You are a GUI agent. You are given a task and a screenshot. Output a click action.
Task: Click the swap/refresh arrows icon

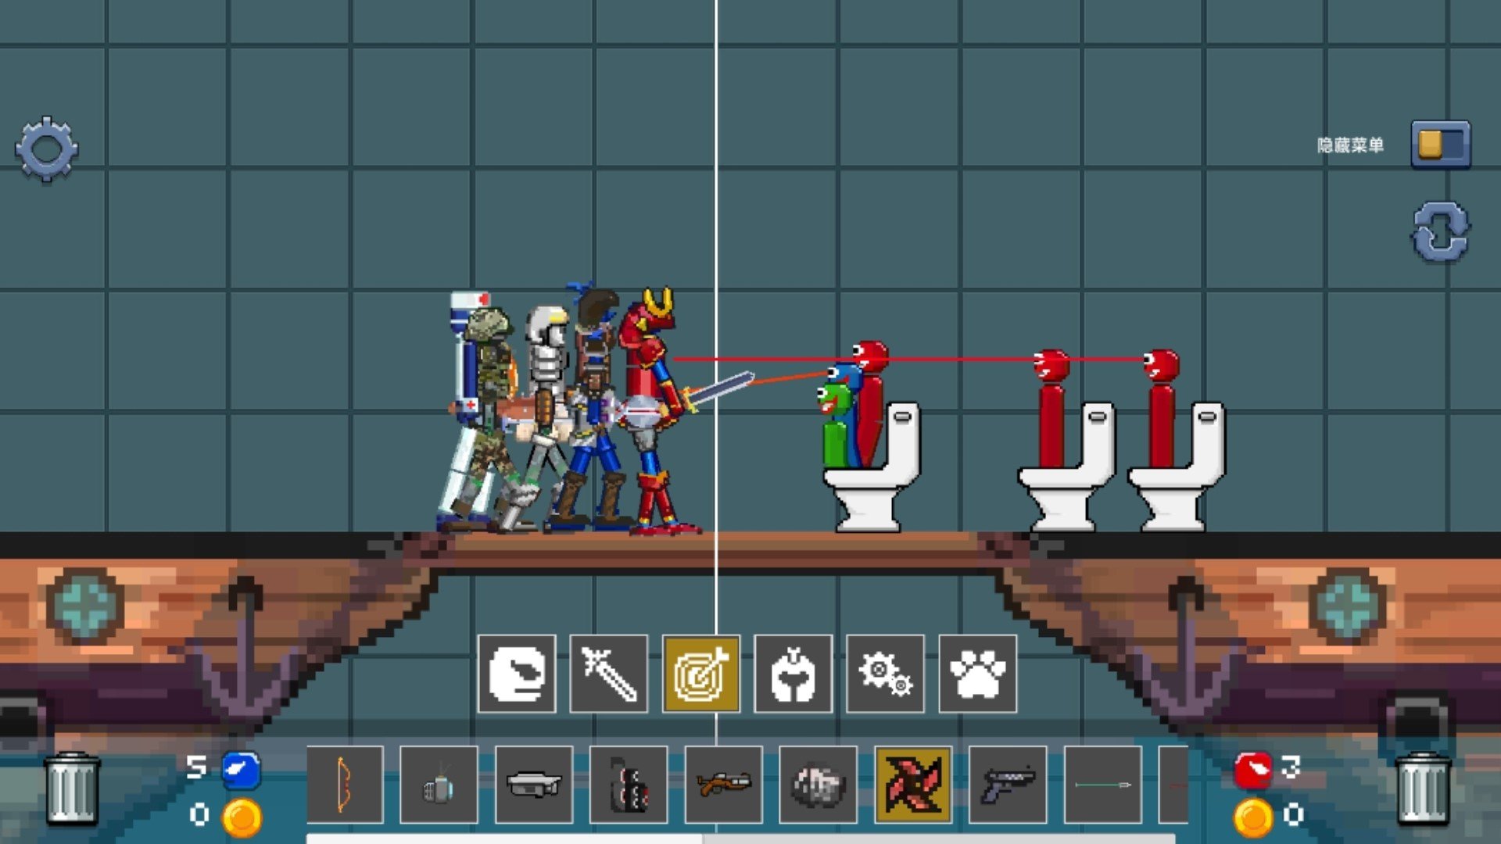1440,233
